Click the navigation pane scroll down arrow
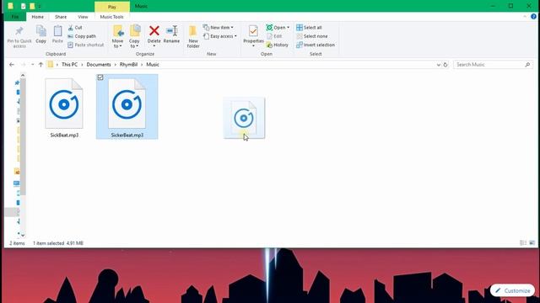540x303 pixels. coord(23,236)
